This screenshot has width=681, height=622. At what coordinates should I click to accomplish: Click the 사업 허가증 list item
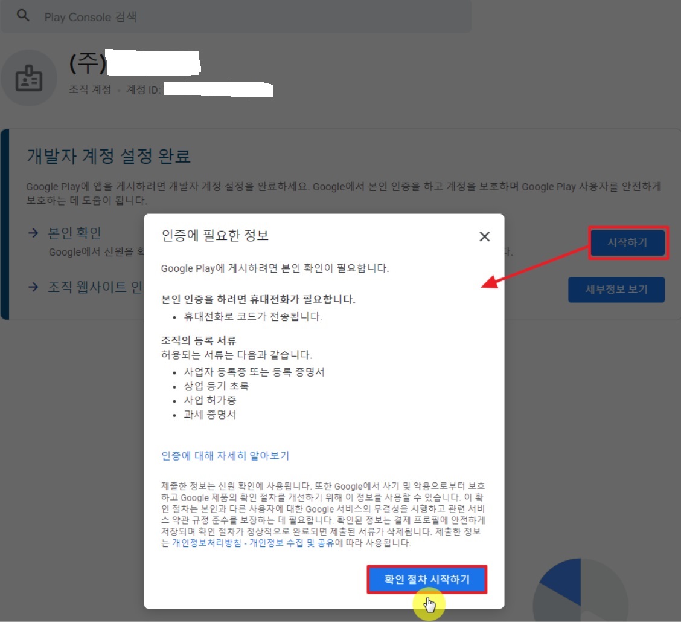pos(209,400)
